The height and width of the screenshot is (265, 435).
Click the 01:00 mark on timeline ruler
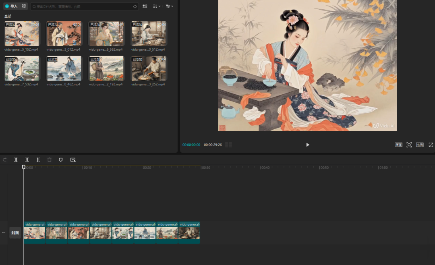click(383, 168)
